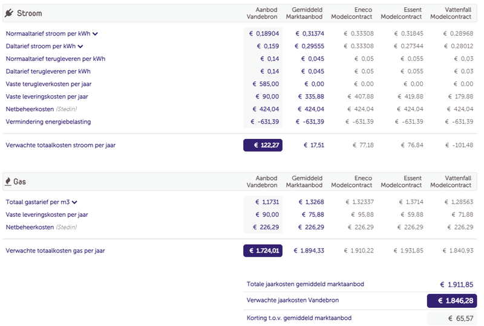Select Essent gas tariff € 1,3714
The width and height of the screenshot is (484, 326).
(x=411, y=202)
